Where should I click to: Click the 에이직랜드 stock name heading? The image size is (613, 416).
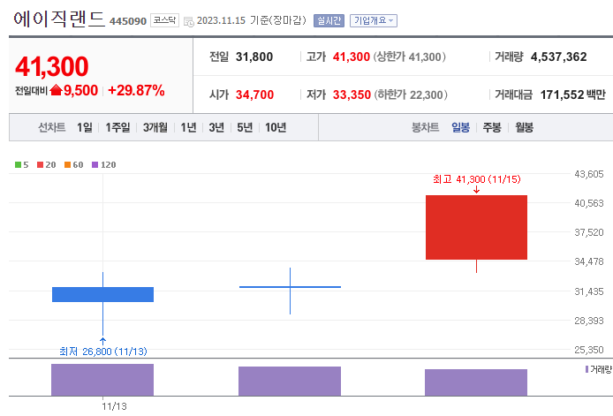coord(59,19)
